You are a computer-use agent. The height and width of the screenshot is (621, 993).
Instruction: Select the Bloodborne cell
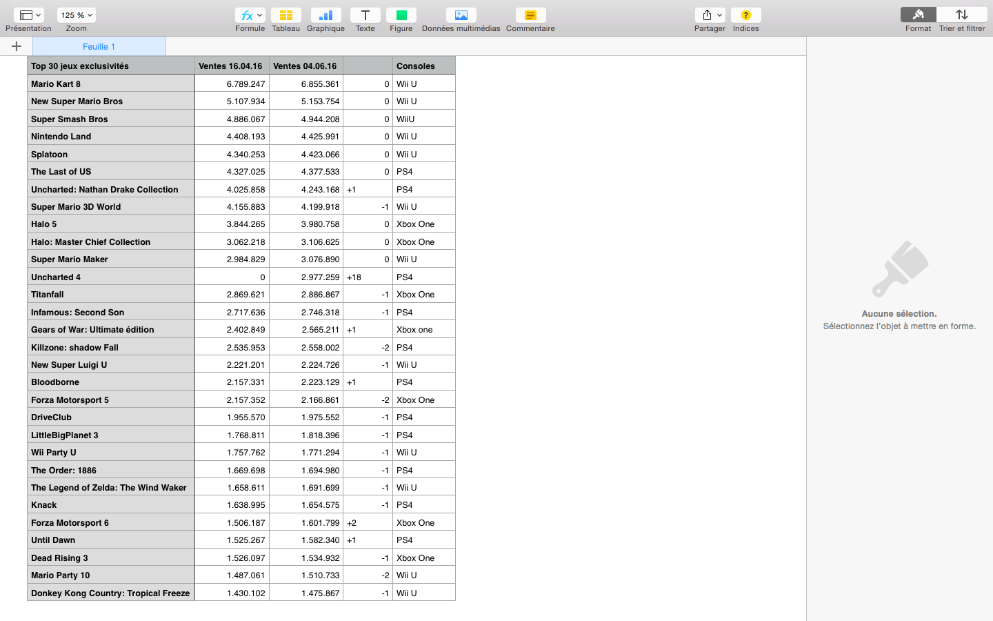(111, 382)
